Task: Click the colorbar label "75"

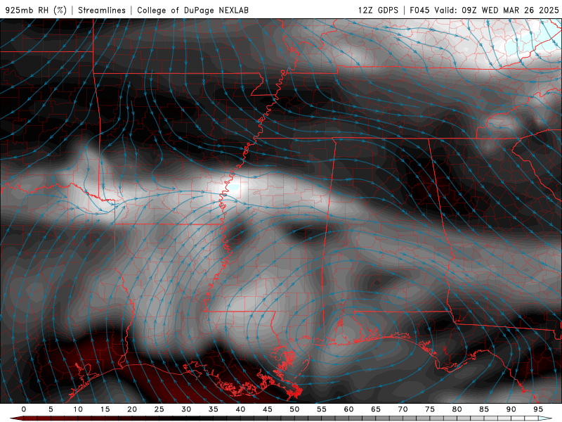Action: [x=430, y=409]
